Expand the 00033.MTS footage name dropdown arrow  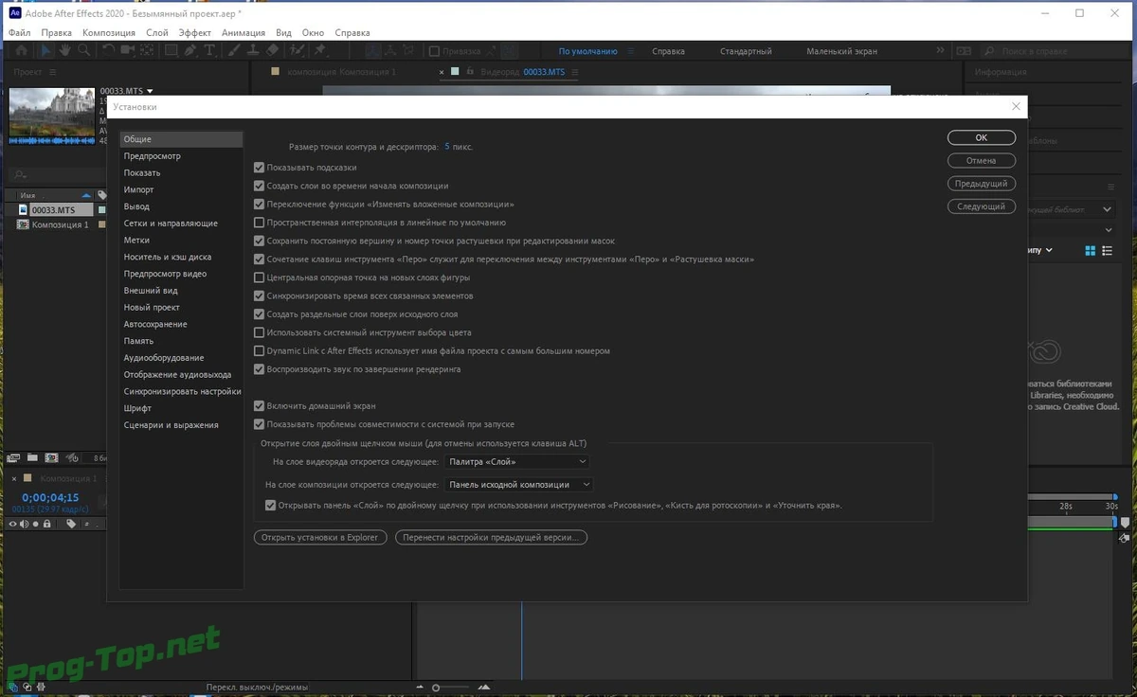coord(150,92)
